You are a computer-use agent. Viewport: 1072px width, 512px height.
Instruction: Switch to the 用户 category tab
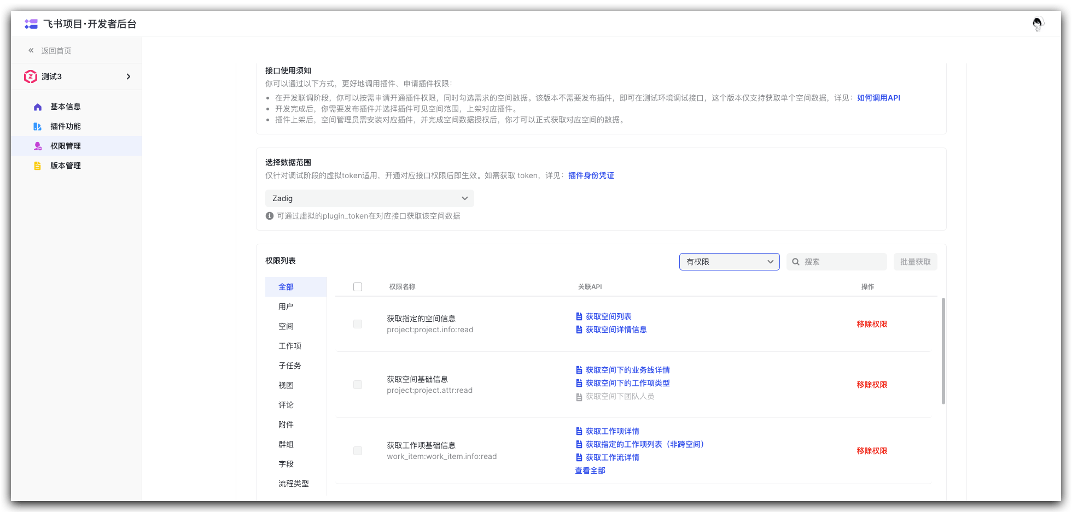click(x=286, y=306)
